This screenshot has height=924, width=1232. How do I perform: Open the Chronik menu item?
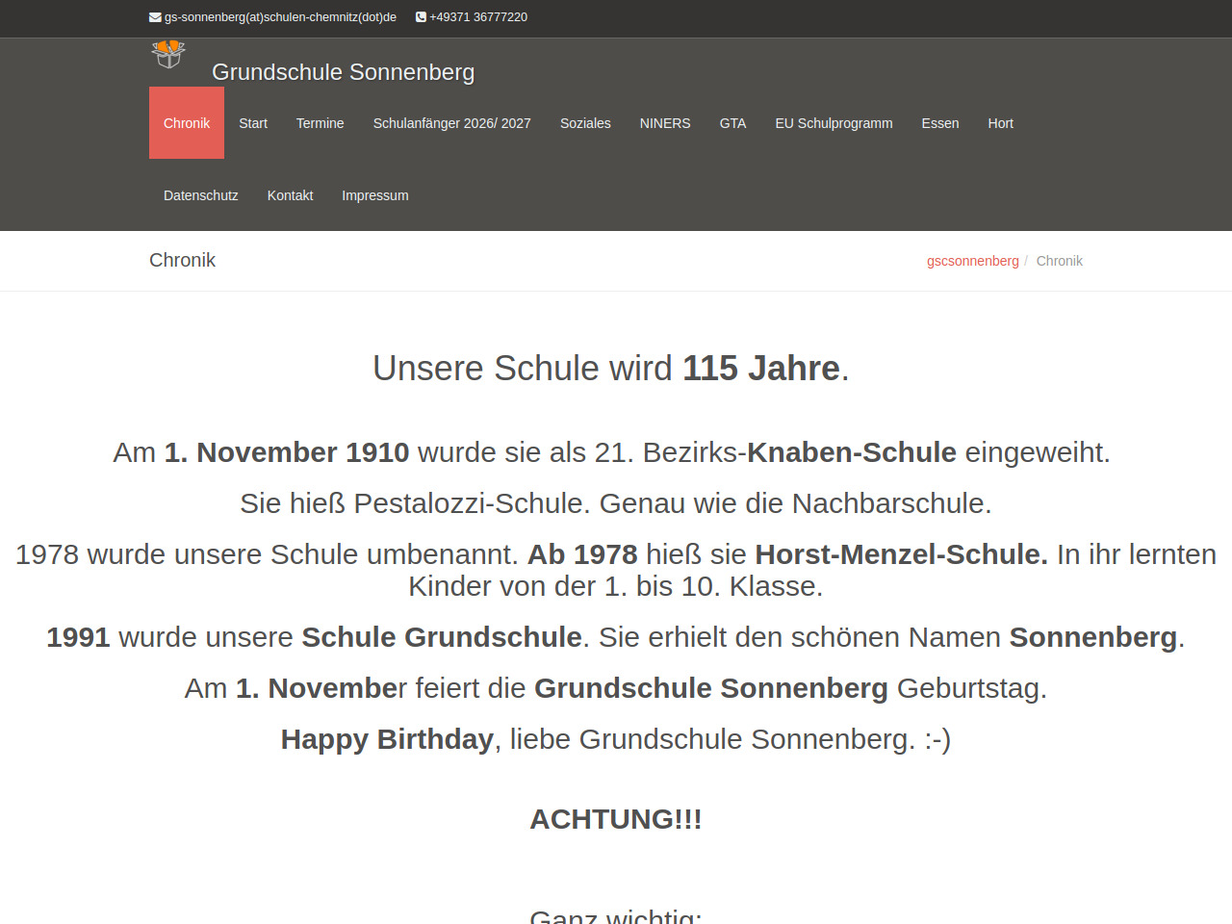[x=187, y=123]
